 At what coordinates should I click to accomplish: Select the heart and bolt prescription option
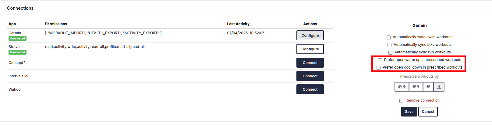click(416, 87)
